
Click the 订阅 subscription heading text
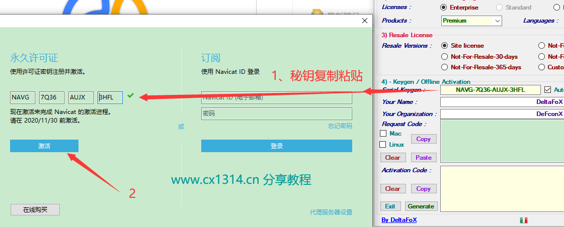(211, 58)
